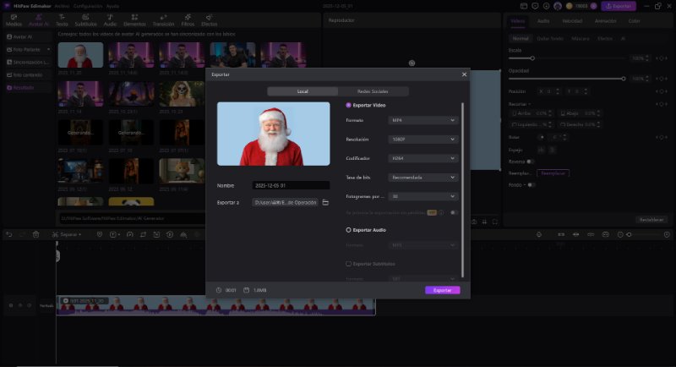
Task: Click the info icon next to VIP badge
Action: (441, 212)
